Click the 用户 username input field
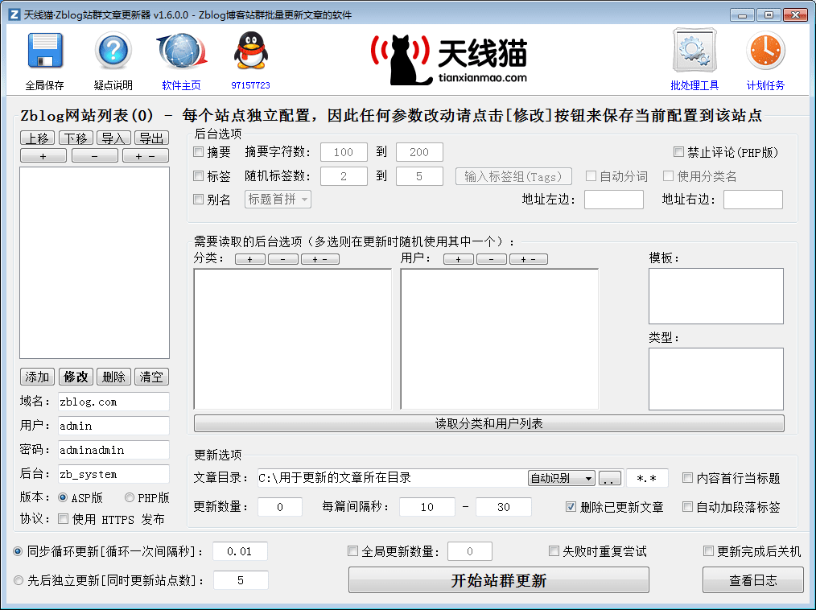Viewport: 816px width, 610px height. point(113,426)
